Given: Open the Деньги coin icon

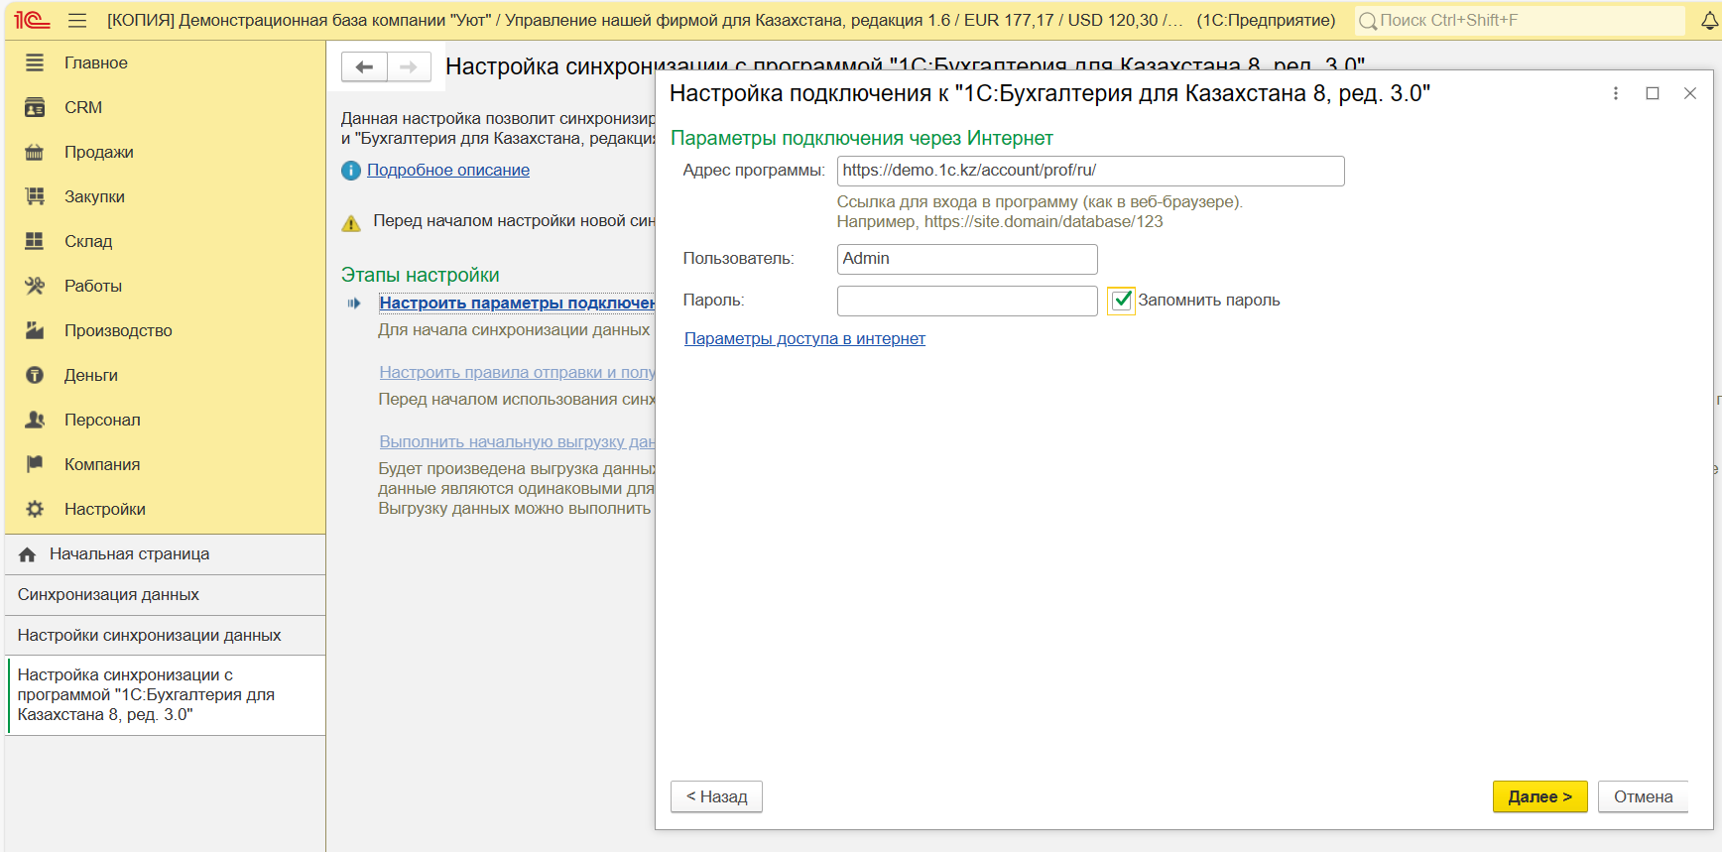Looking at the screenshot, I should [x=35, y=375].
